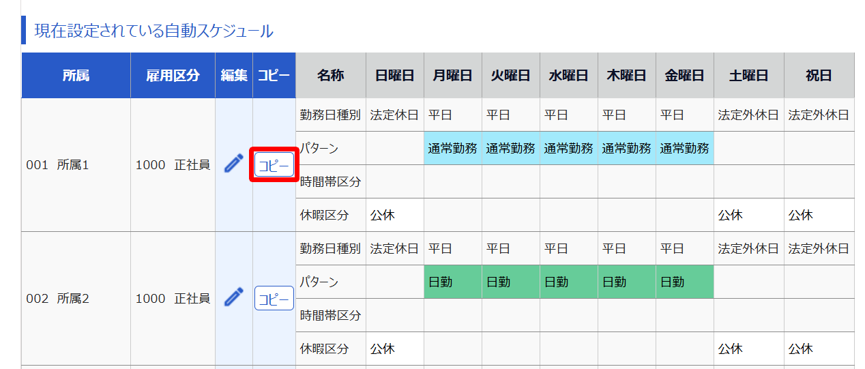Click the edit pencil for 所属1
Viewport: 865px width, 369px height.
(x=234, y=164)
